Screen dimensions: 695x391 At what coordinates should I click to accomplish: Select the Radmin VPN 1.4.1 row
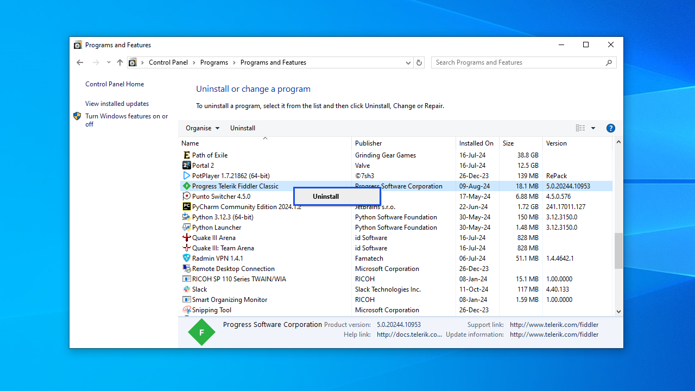tap(396, 258)
